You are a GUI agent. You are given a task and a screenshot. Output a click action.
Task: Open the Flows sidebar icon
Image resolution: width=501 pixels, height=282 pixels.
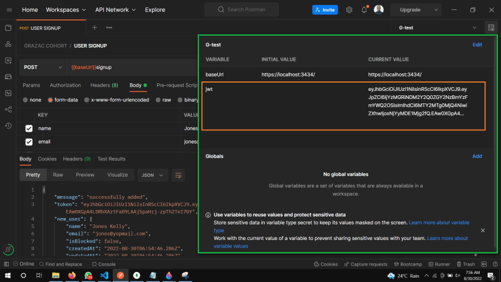point(8,109)
